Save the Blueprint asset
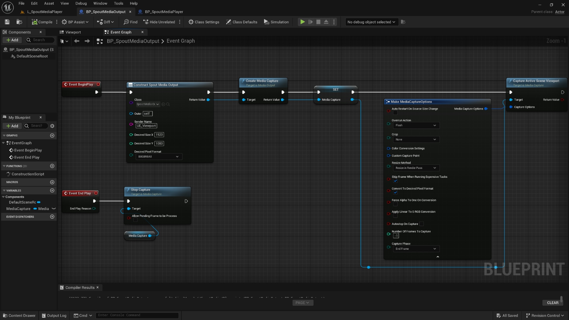 7,22
